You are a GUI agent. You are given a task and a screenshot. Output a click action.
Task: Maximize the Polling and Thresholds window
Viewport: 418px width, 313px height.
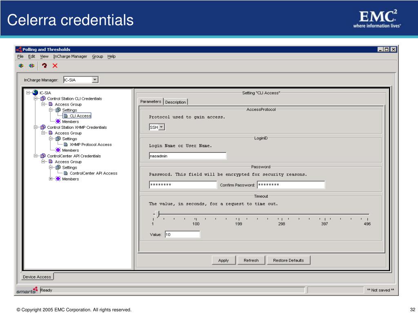point(387,49)
